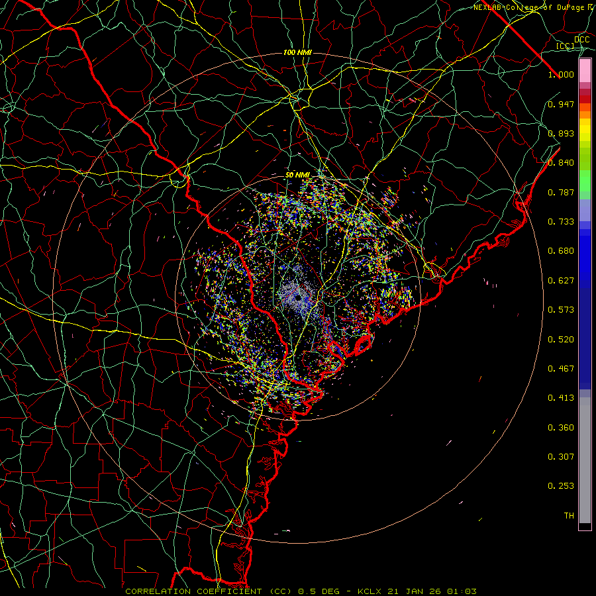Pick the pink color band beside 1.000

coord(585,71)
